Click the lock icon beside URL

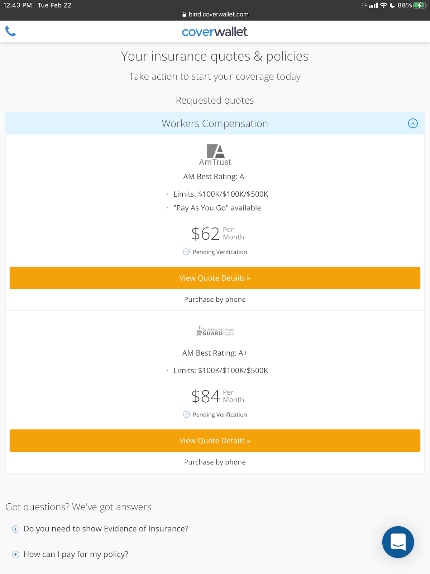(x=184, y=14)
